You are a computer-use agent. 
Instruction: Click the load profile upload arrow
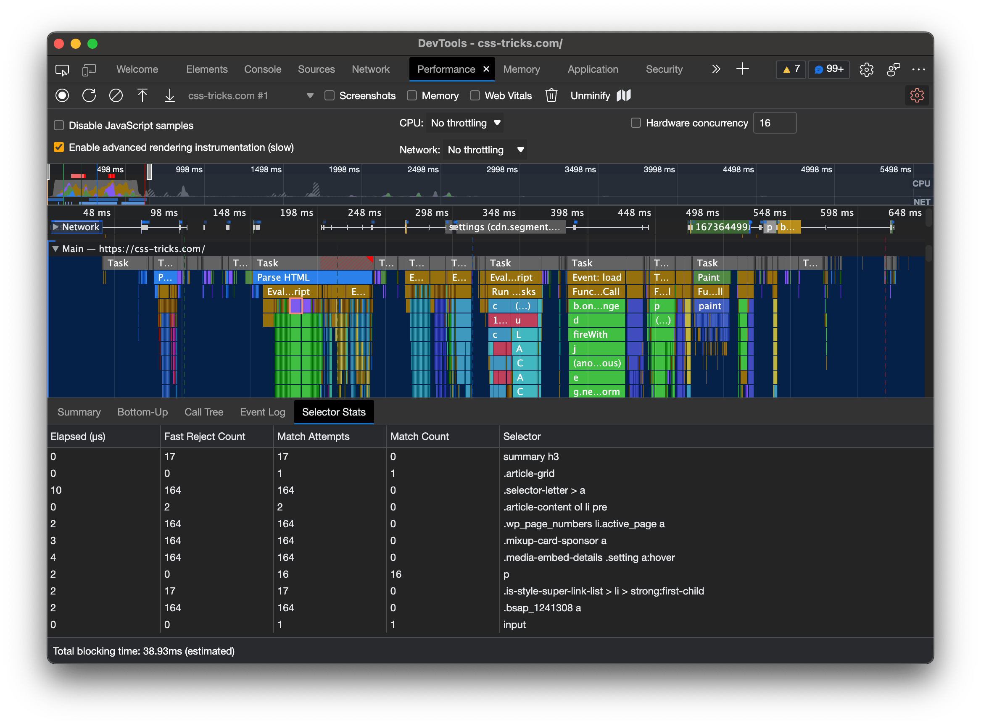[x=142, y=95]
